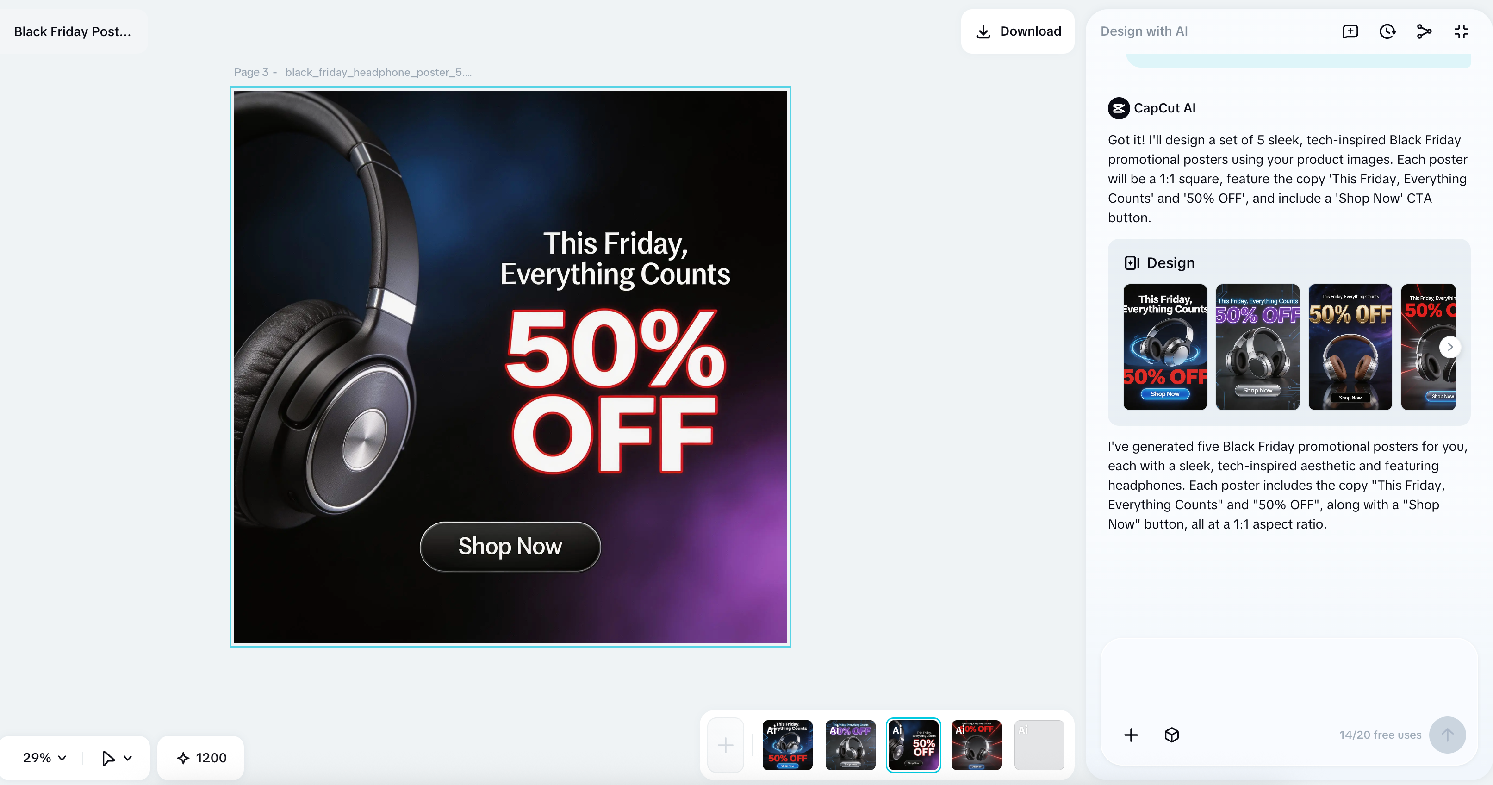Click the add page plus tile

725,745
